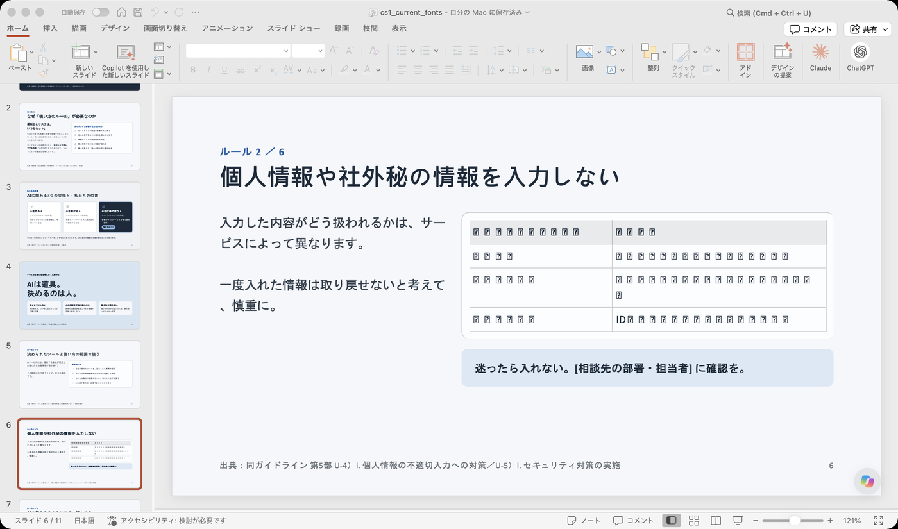The height and width of the screenshot is (529, 898).
Task: Switch to slide sorter grid view
Action: click(x=694, y=520)
